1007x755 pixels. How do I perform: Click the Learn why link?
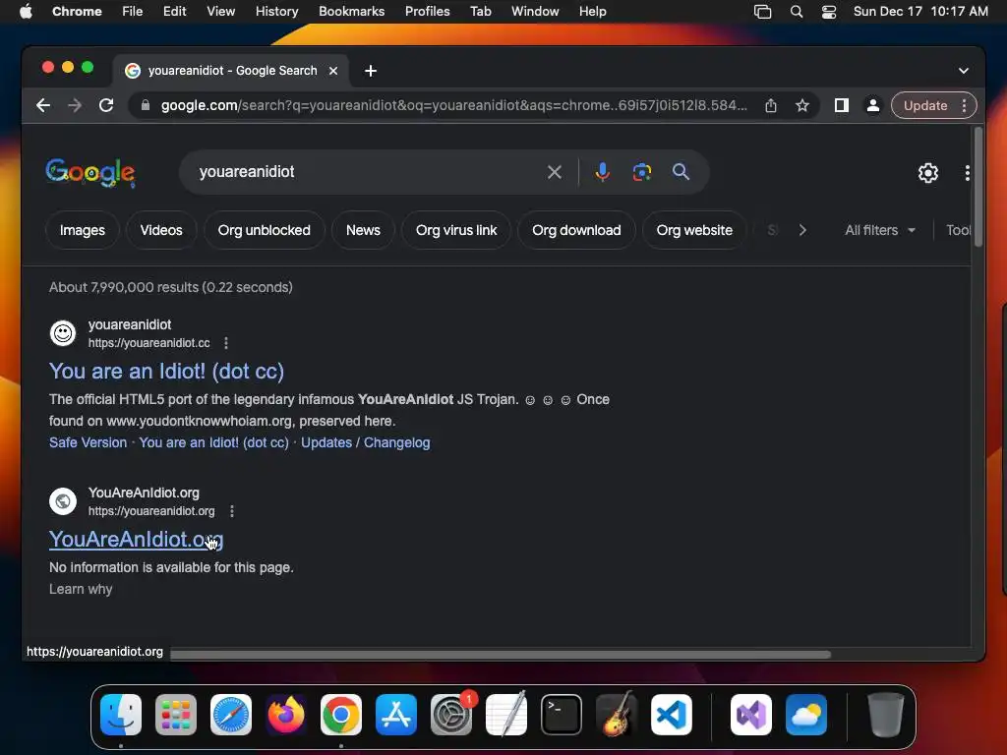(81, 589)
